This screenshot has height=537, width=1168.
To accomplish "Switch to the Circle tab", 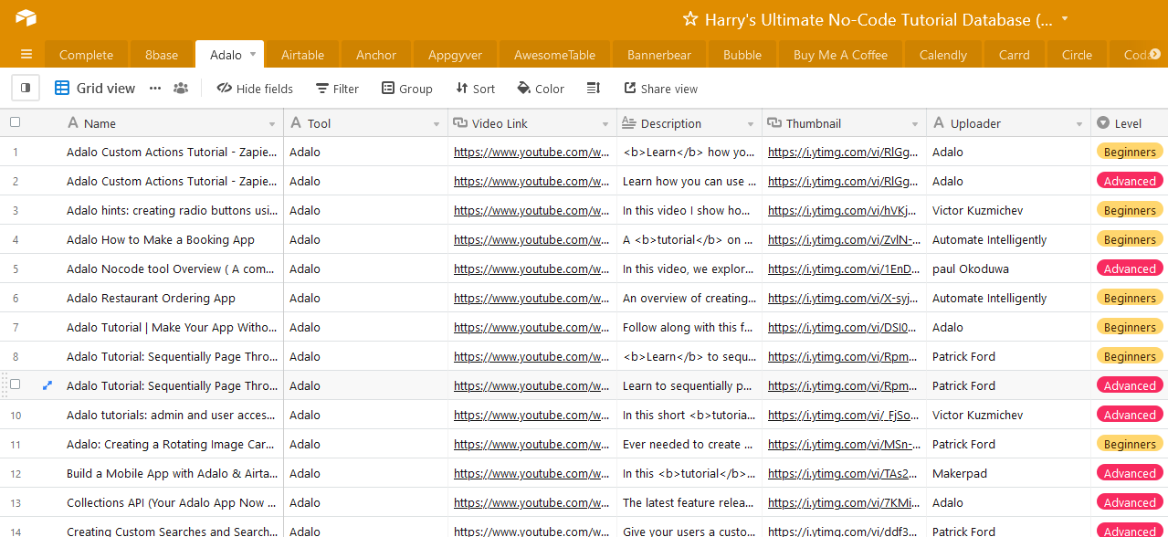I will (1077, 55).
